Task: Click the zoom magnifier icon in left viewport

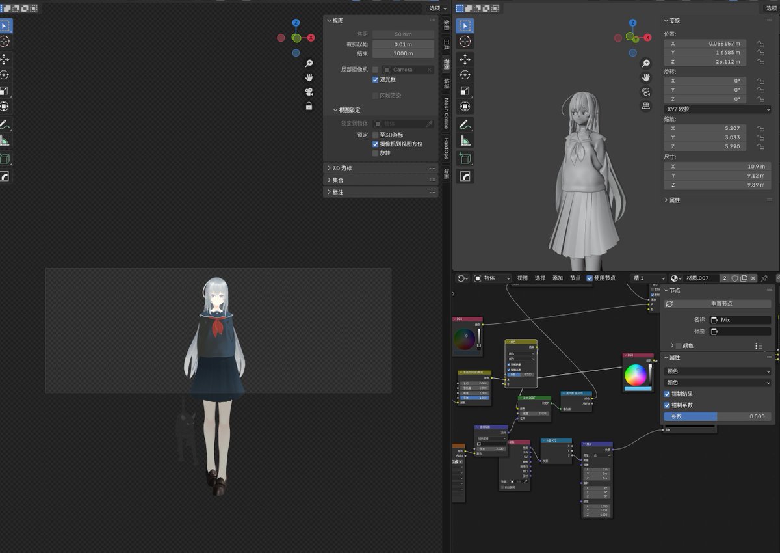Action: pyautogui.click(x=309, y=63)
